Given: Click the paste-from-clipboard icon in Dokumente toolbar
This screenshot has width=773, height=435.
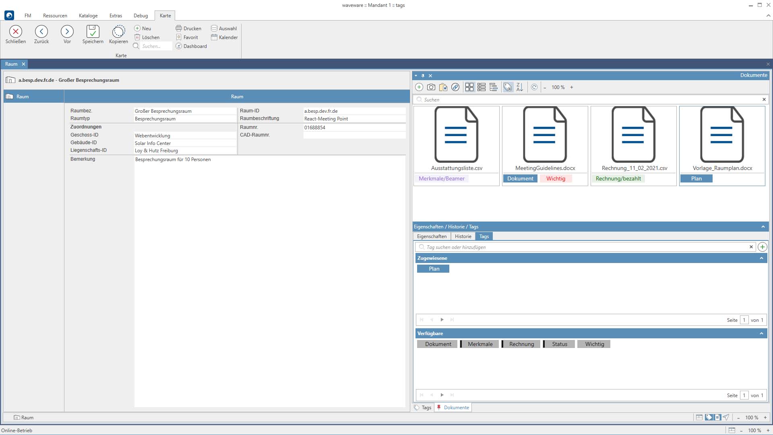Looking at the screenshot, I should coord(443,87).
